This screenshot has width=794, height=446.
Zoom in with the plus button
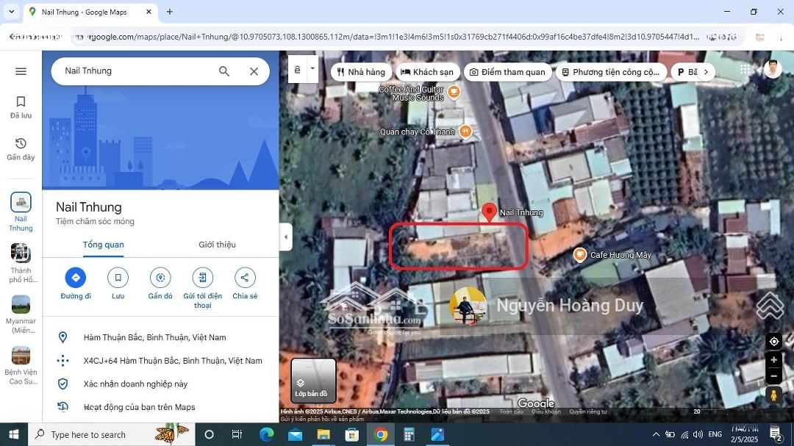pos(773,360)
